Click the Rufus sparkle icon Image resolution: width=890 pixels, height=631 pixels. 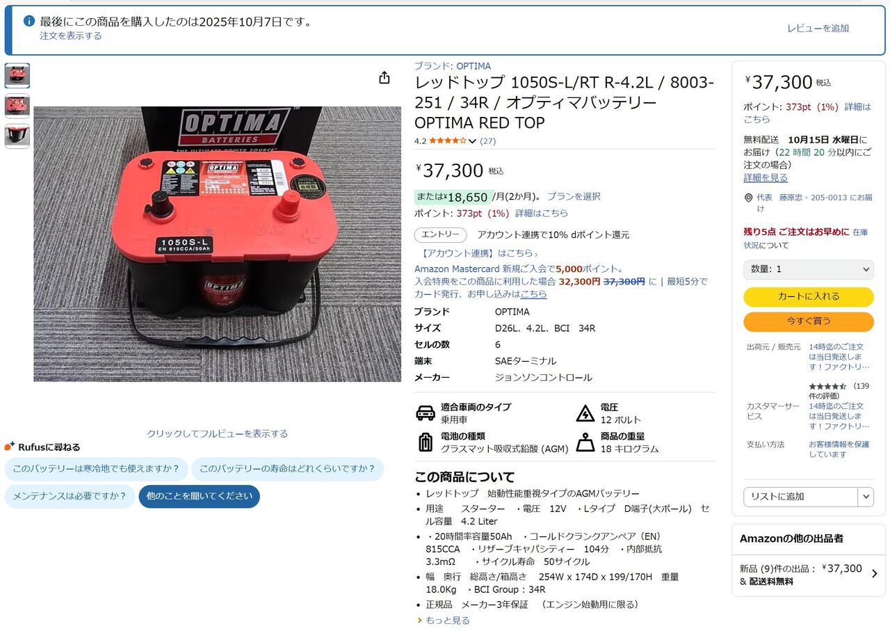point(10,447)
